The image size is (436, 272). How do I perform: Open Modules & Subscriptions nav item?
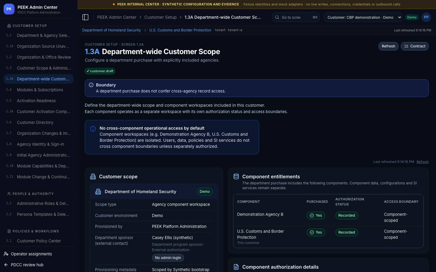(x=38, y=90)
